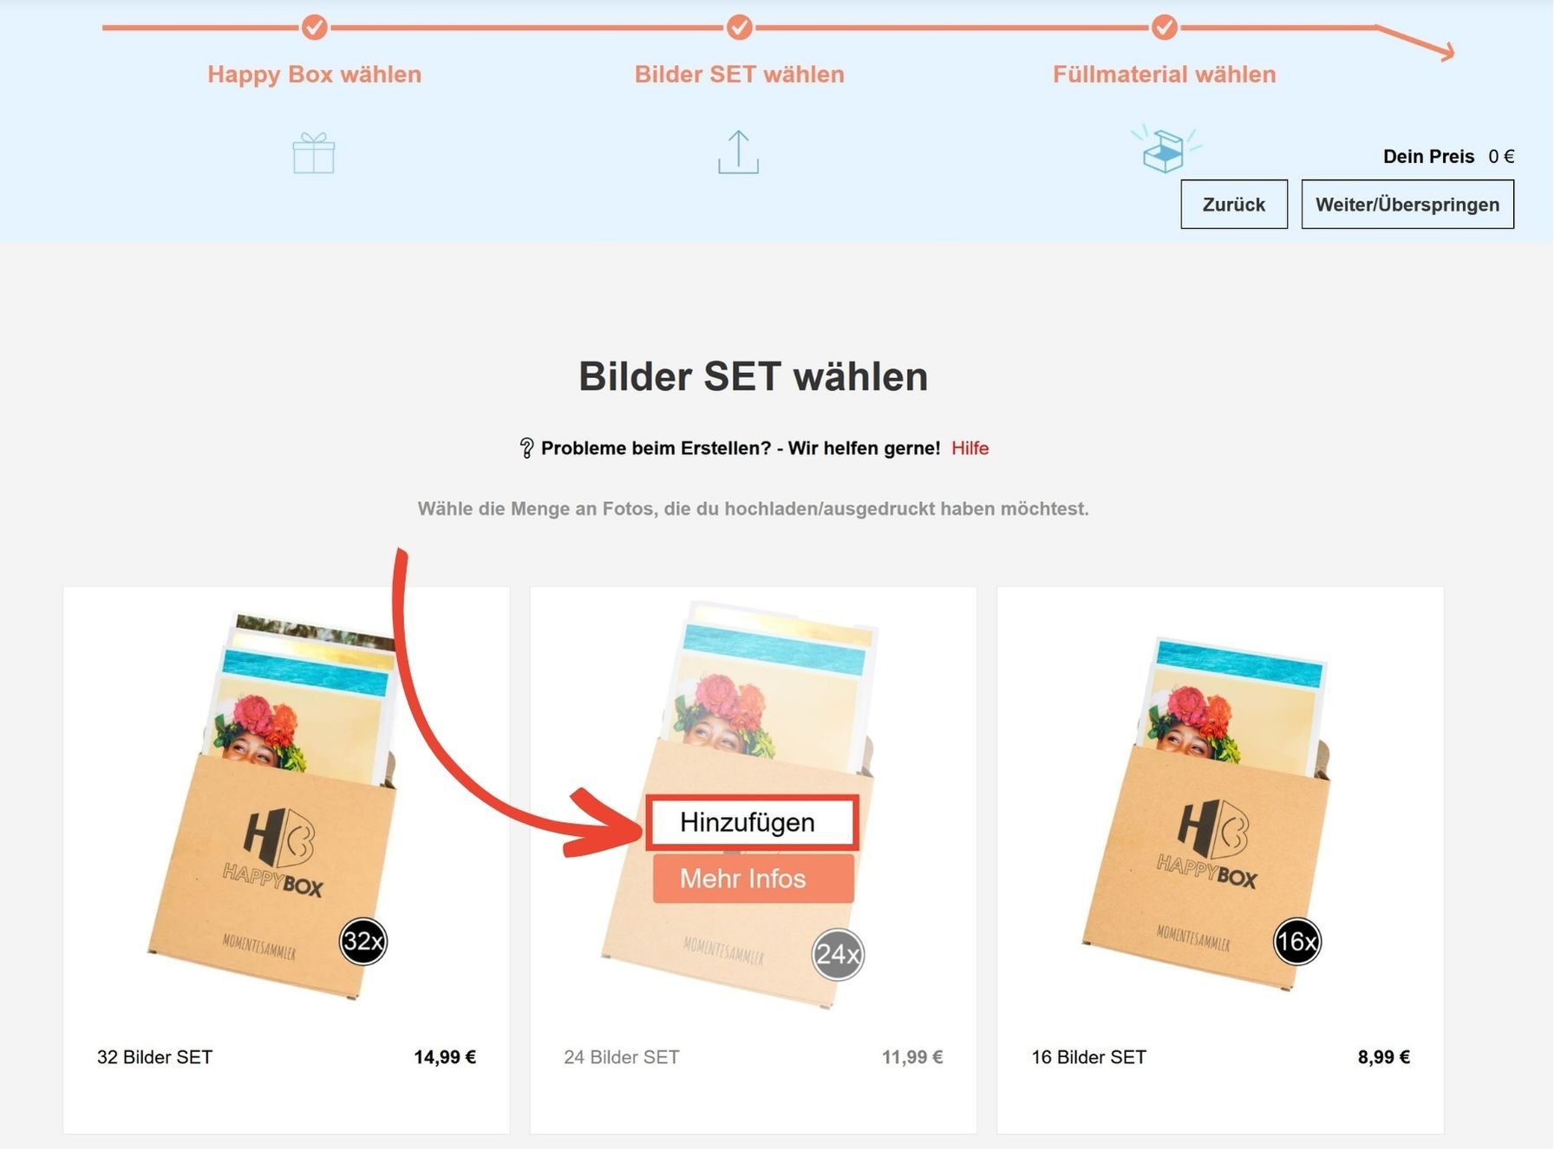The image size is (1554, 1149).
Task: Click the question mark help icon
Action: click(526, 448)
